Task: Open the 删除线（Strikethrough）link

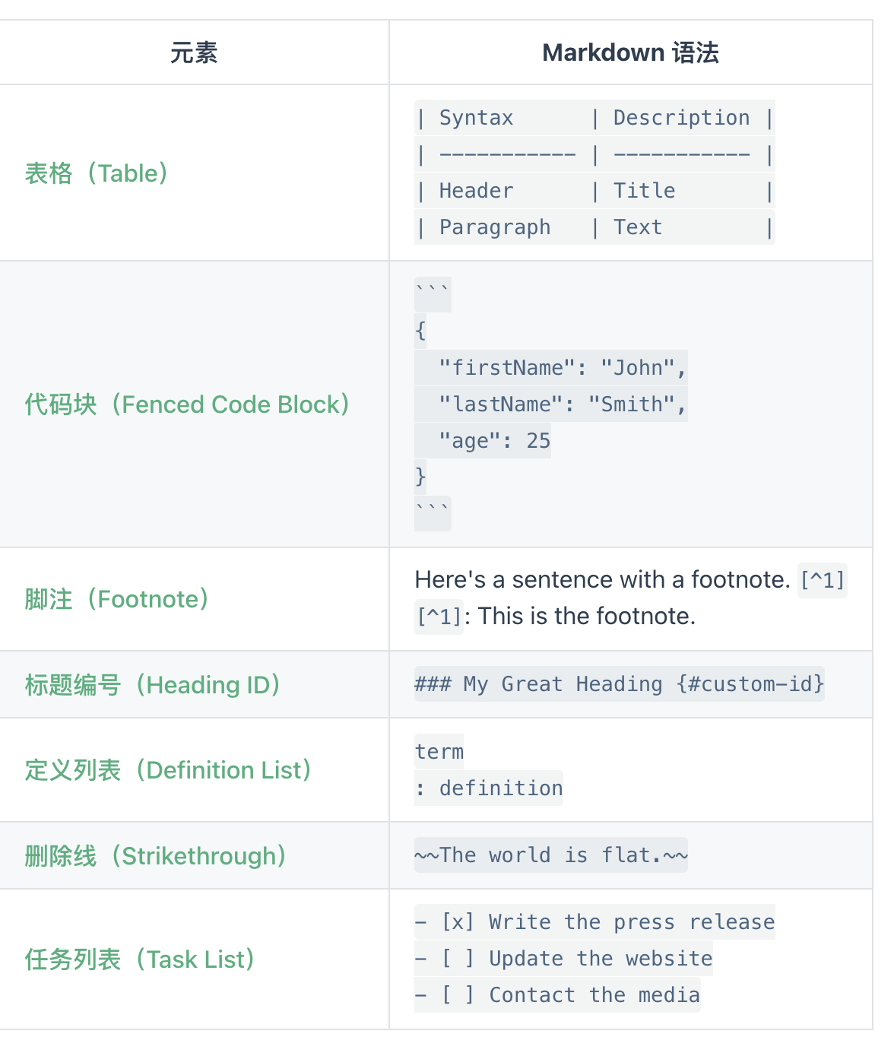Action: click(155, 856)
